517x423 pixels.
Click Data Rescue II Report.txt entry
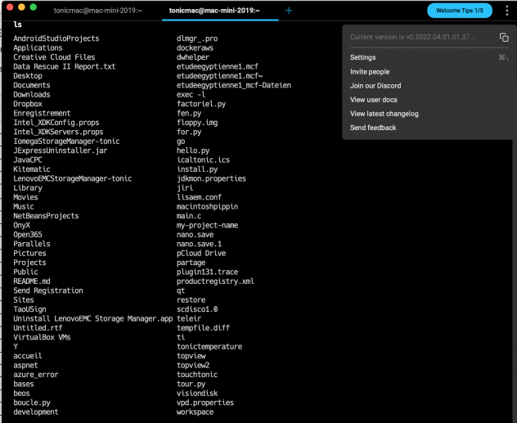[65, 66]
